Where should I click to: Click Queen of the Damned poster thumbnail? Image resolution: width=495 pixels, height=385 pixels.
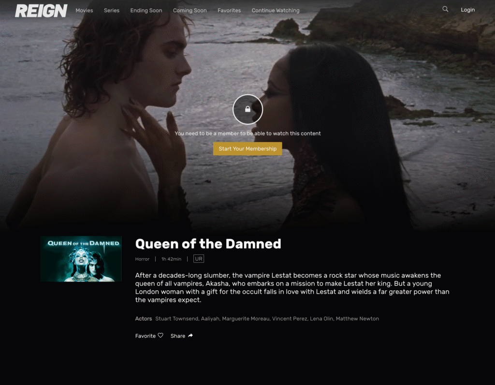(x=81, y=259)
